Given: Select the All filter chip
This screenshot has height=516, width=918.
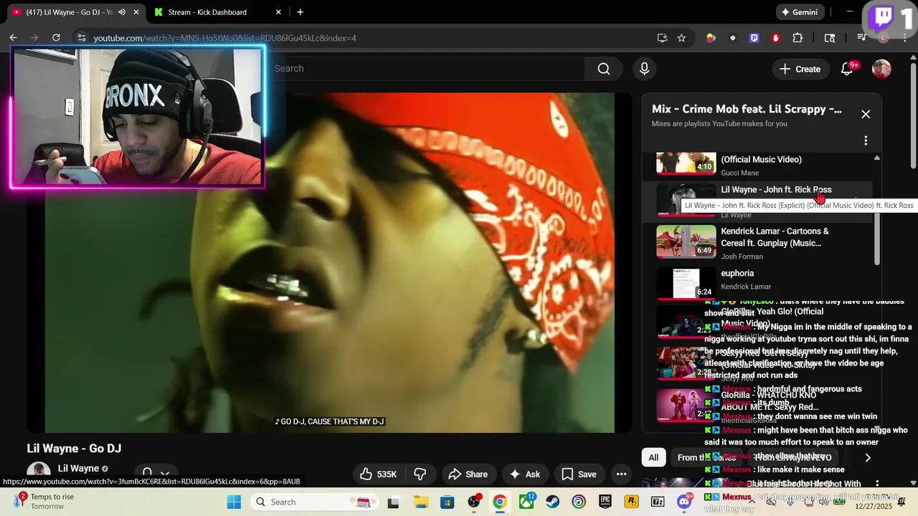Looking at the screenshot, I should (653, 457).
